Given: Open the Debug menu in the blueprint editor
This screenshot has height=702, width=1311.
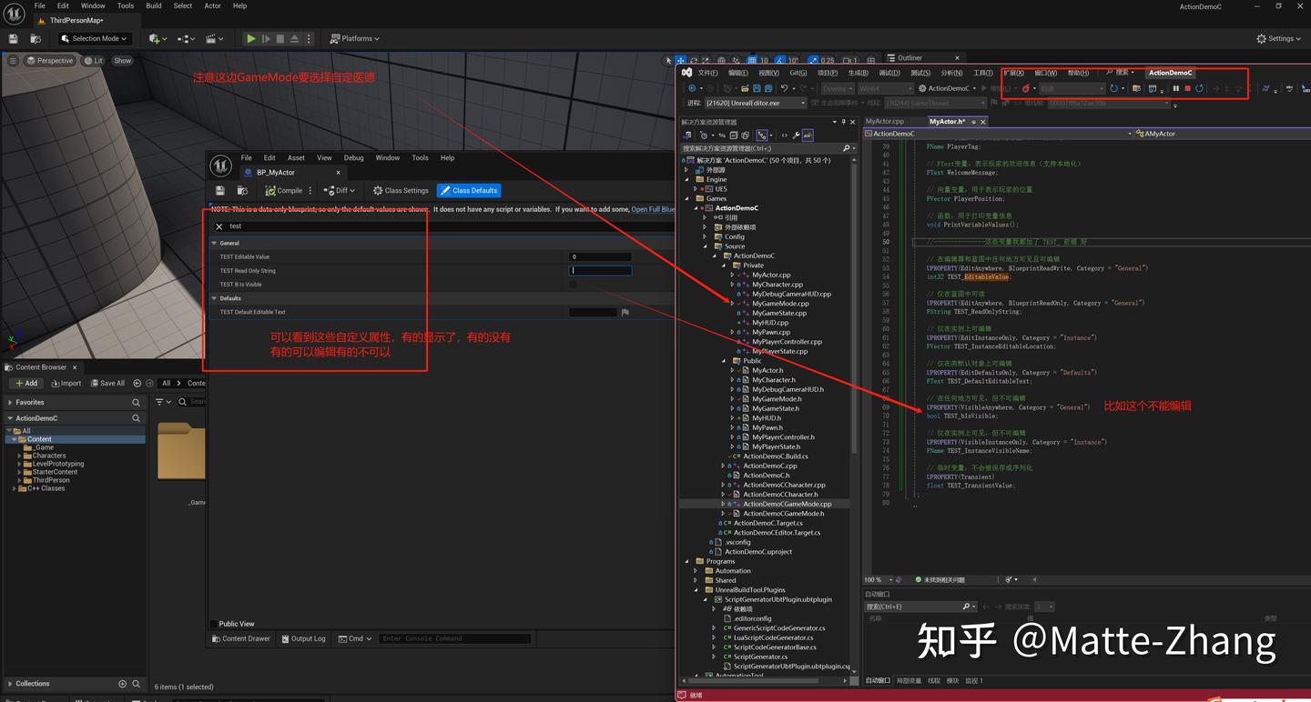Looking at the screenshot, I should (x=353, y=157).
